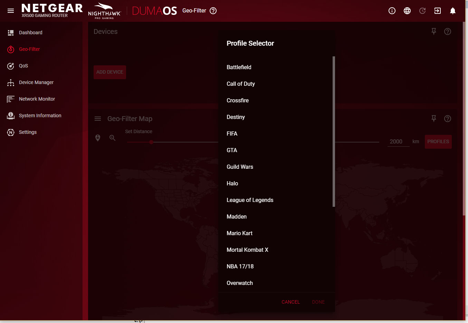Click the PROFILES button
The width and height of the screenshot is (468, 323).
coord(438,141)
